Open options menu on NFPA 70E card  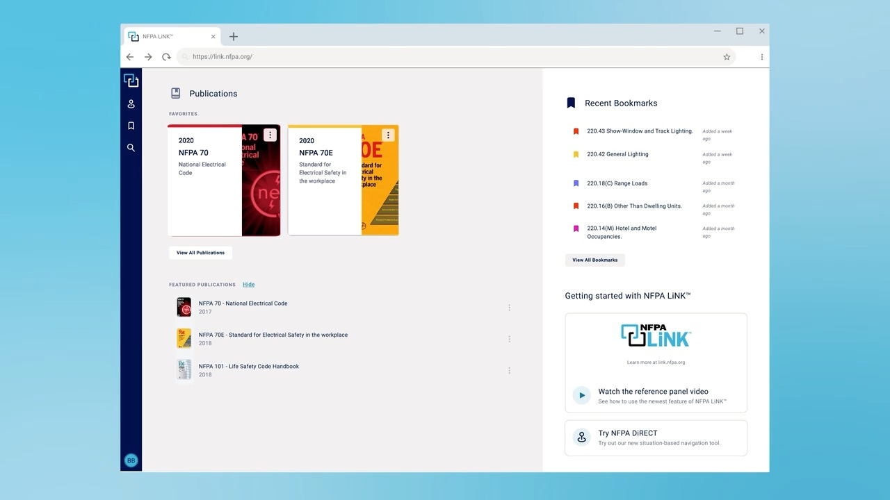pyautogui.click(x=388, y=135)
